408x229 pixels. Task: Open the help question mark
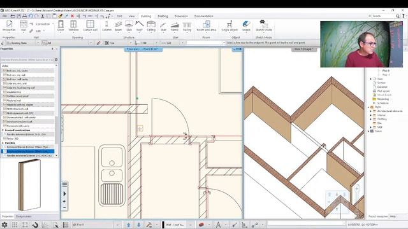point(404,16)
